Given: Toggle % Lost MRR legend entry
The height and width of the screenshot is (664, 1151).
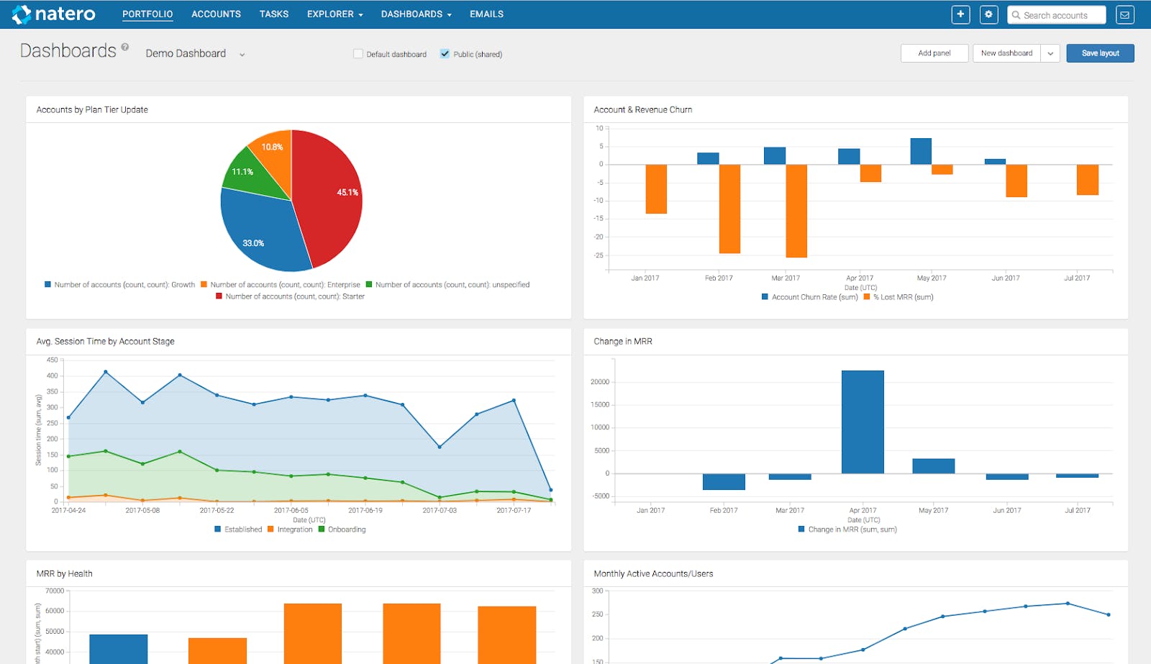Looking at the screenshot, I should pos(898,297).
